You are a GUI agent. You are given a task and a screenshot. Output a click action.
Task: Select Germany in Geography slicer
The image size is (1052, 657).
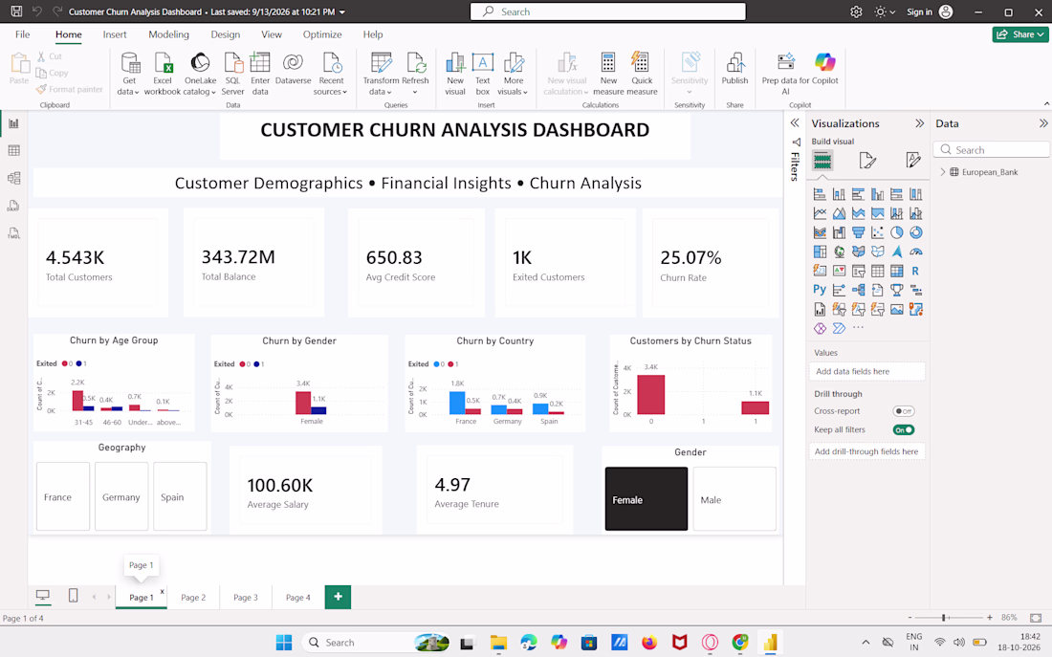tap(121, 496)
